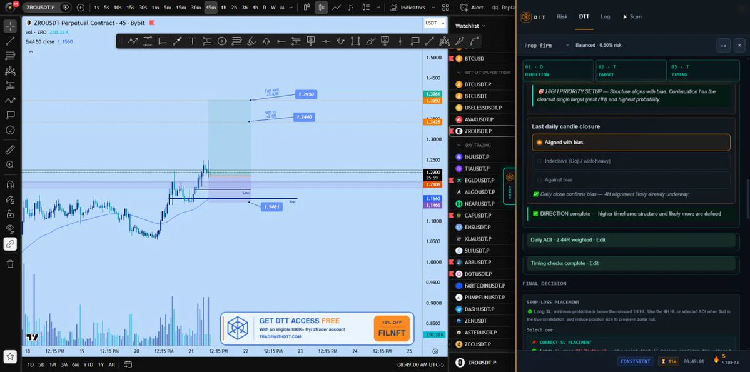The width and height of the screenshot is (750, 372).
Task: Open the Prop firm profile dropdown
Action: (546, 46)
